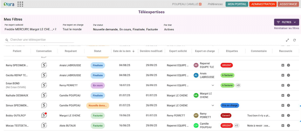Expand expert en charge for Simon SPECIMEN

(x=213, y=105)
